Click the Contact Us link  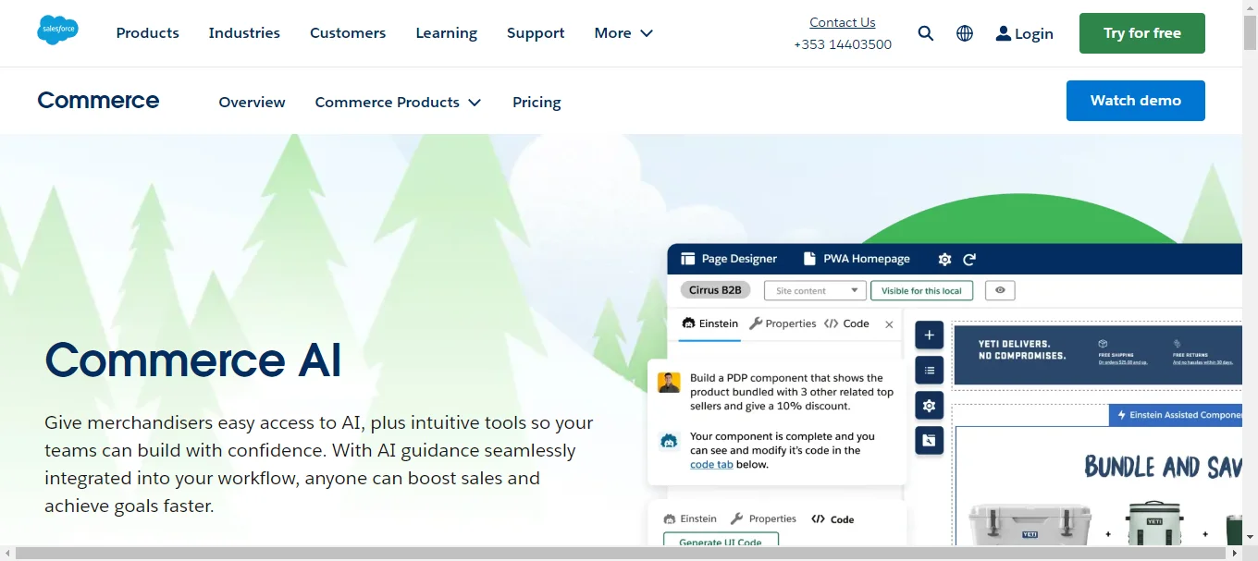[x=843, y=22]
